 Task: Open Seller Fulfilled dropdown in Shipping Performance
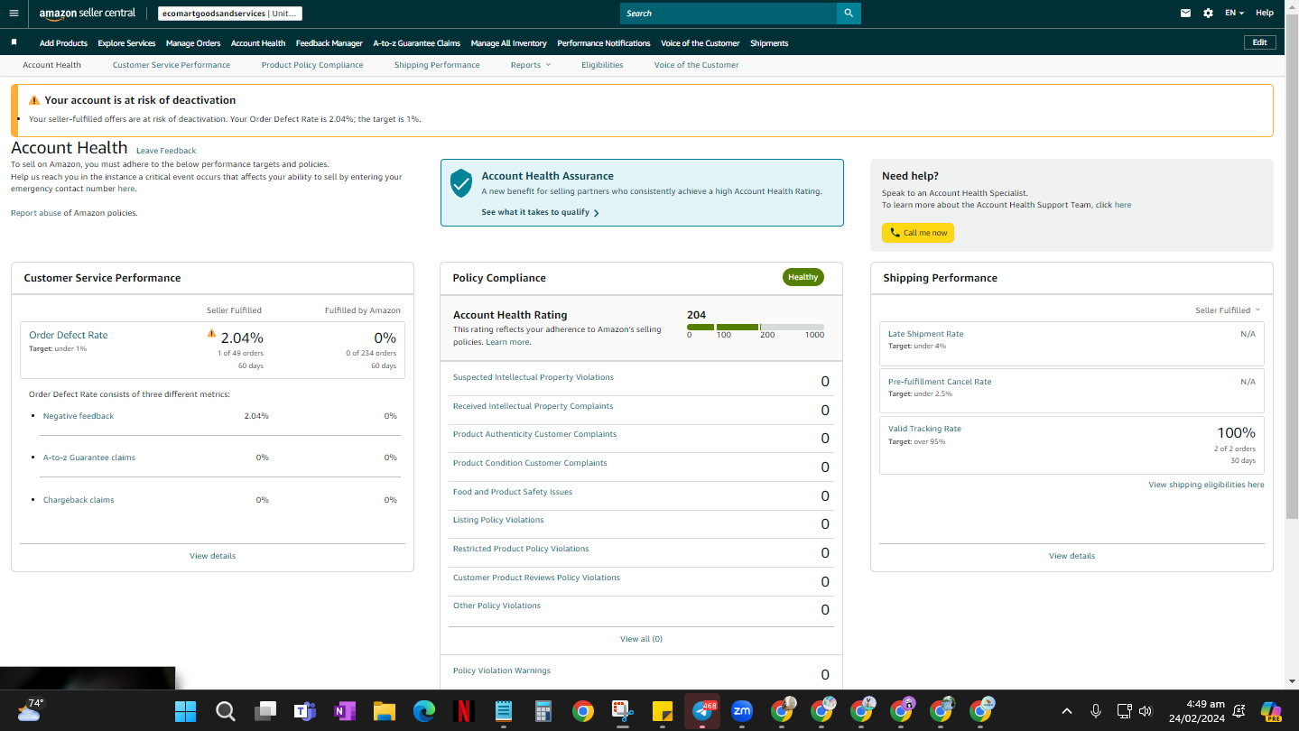[x=1228, y=310]
